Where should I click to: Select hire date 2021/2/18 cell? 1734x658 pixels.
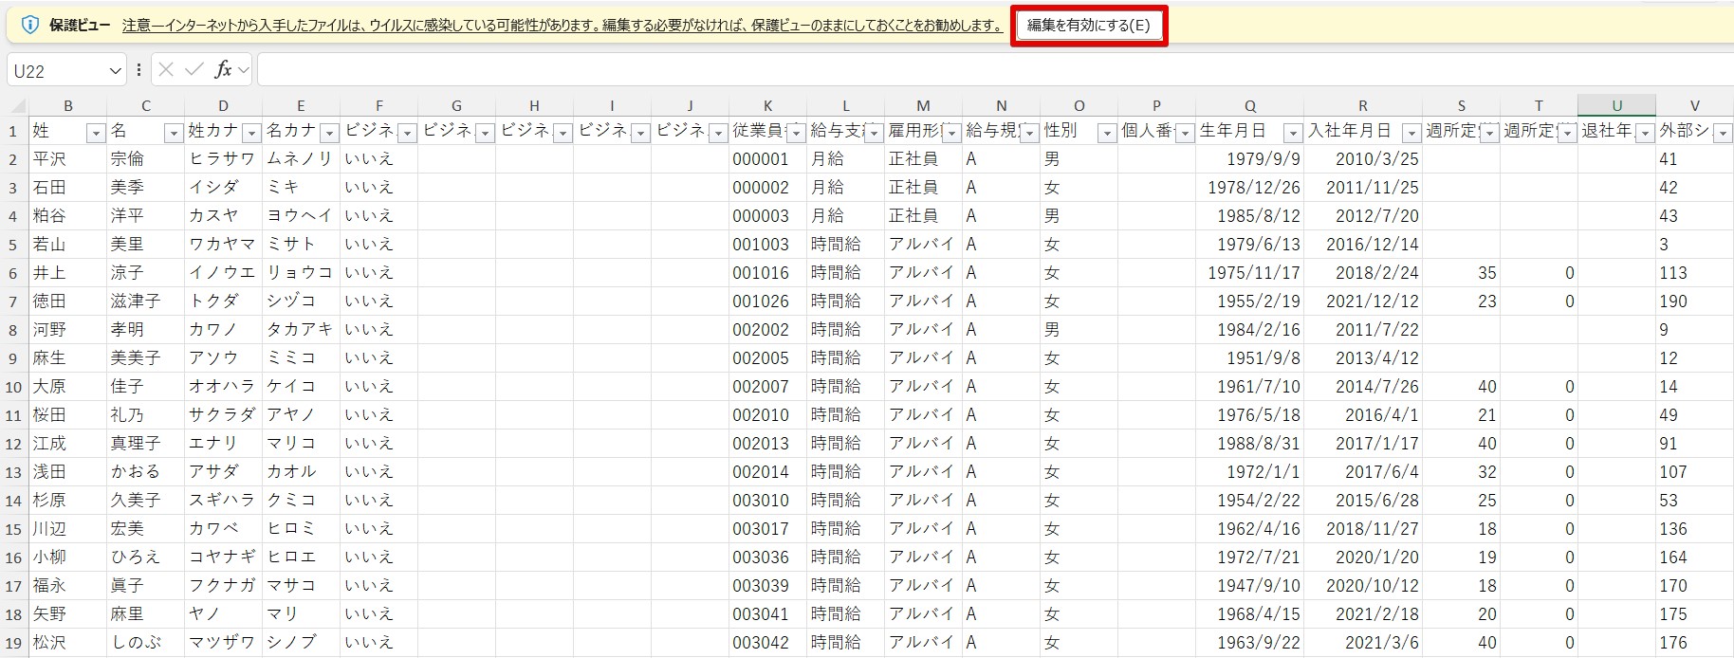point(1362,614)
